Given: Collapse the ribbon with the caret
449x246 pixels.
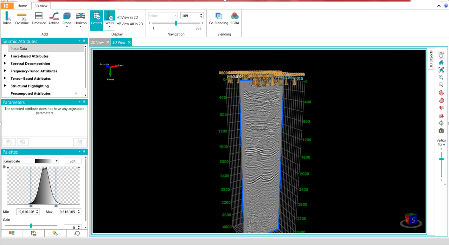Looking at the screenshot, I should click(439, 6).
